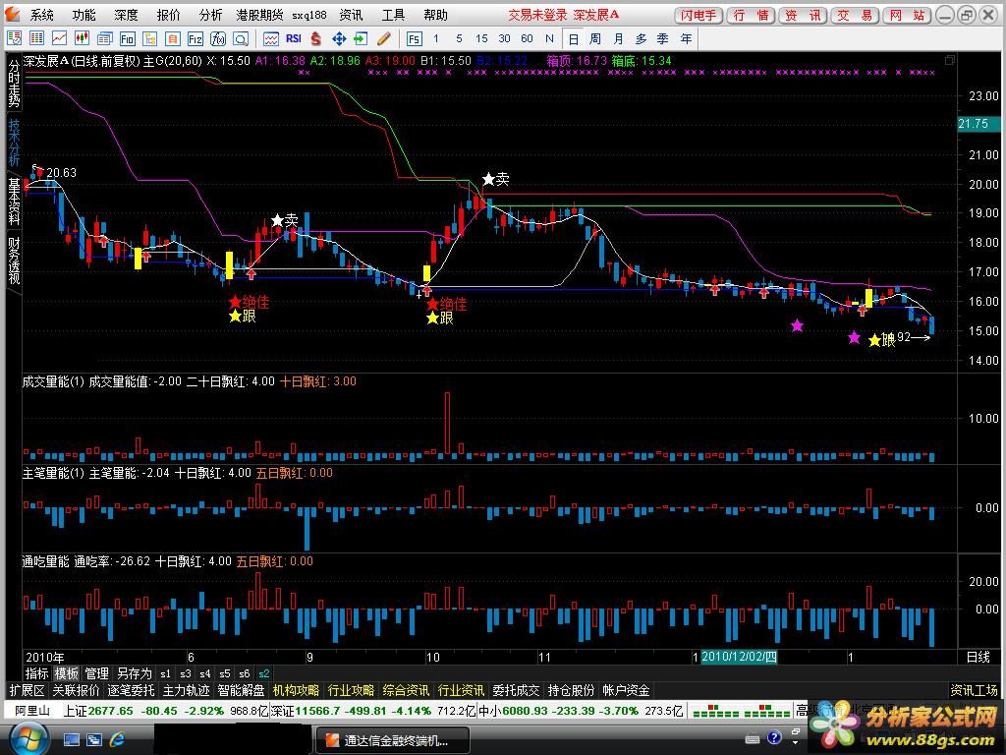Click 另存为 save-as tab

click(x=134, y=673)
